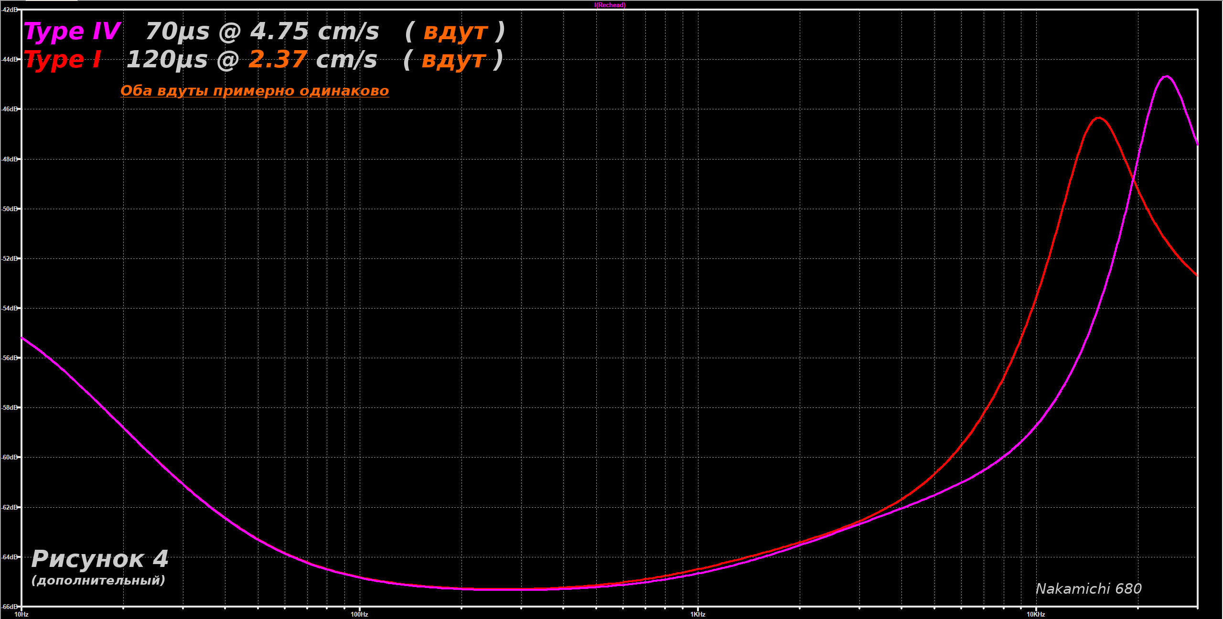Viewport: 1223px width, 619px height.
Task: Select the magenta 'Type IV' text annotation
Action: pos(72,32)
